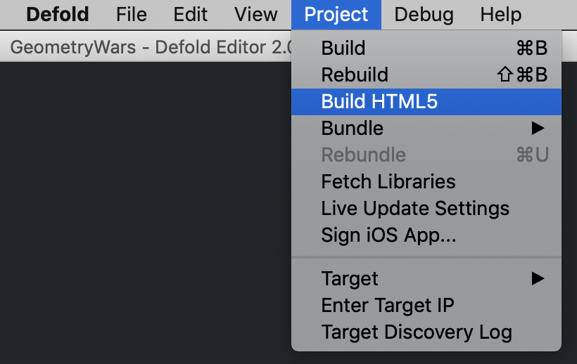Open the Edit menu
This screenshot has width=577, height=364.
[x=190, y=14]
